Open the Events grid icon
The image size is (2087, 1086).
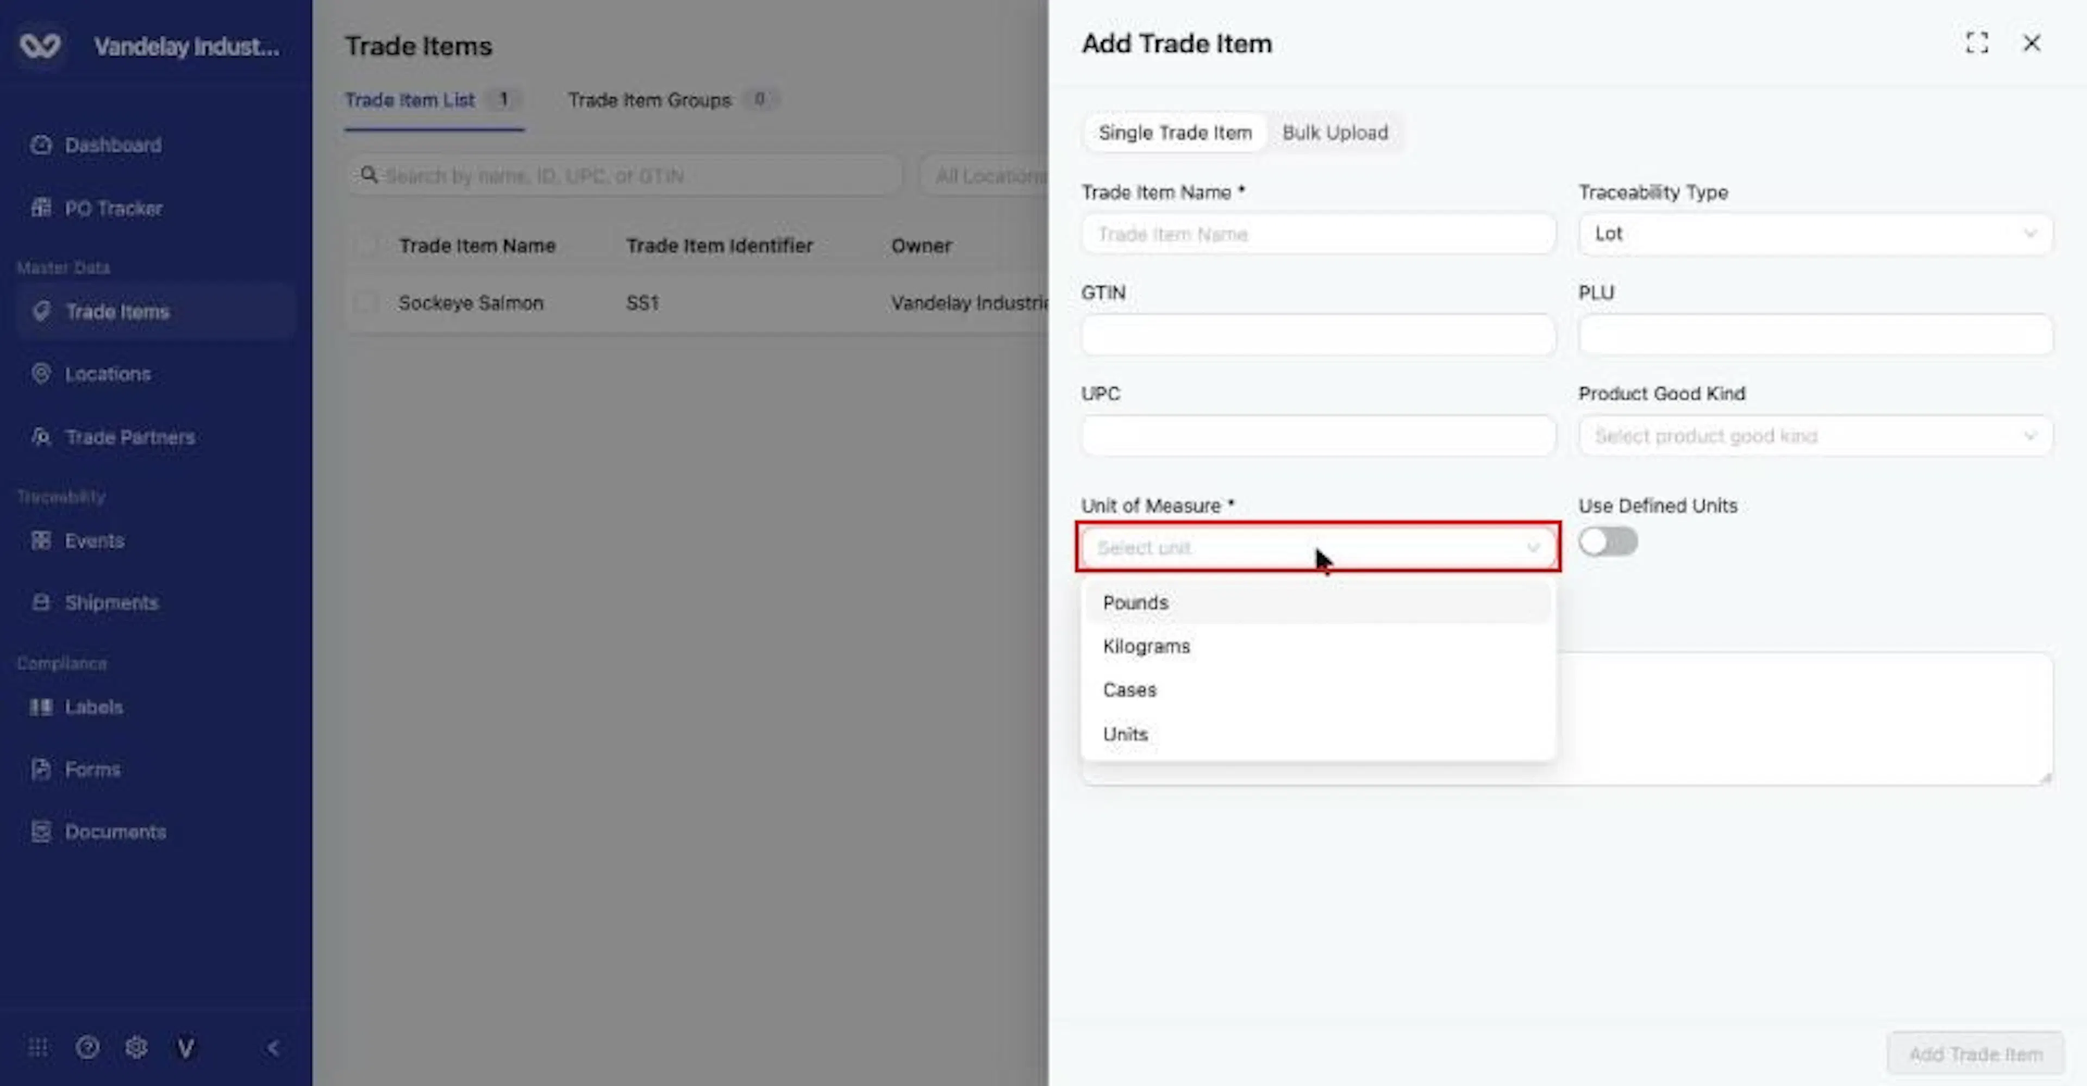(41, 541)
